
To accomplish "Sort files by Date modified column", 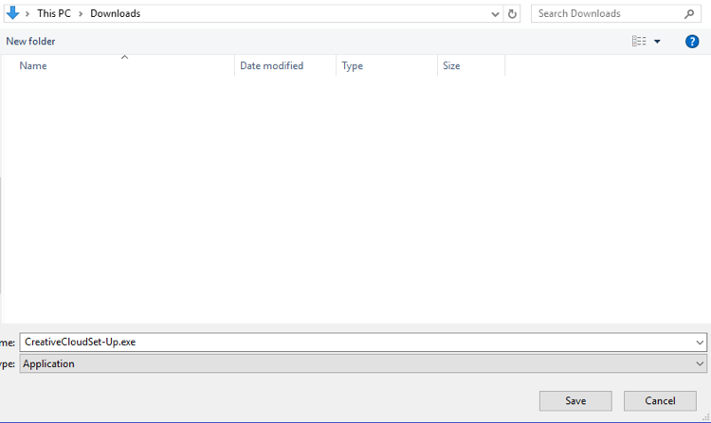I will (271, 66).
